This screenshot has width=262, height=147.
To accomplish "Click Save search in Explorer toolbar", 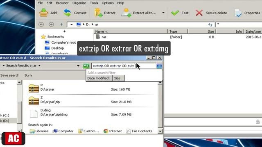I will pos(10,75).
